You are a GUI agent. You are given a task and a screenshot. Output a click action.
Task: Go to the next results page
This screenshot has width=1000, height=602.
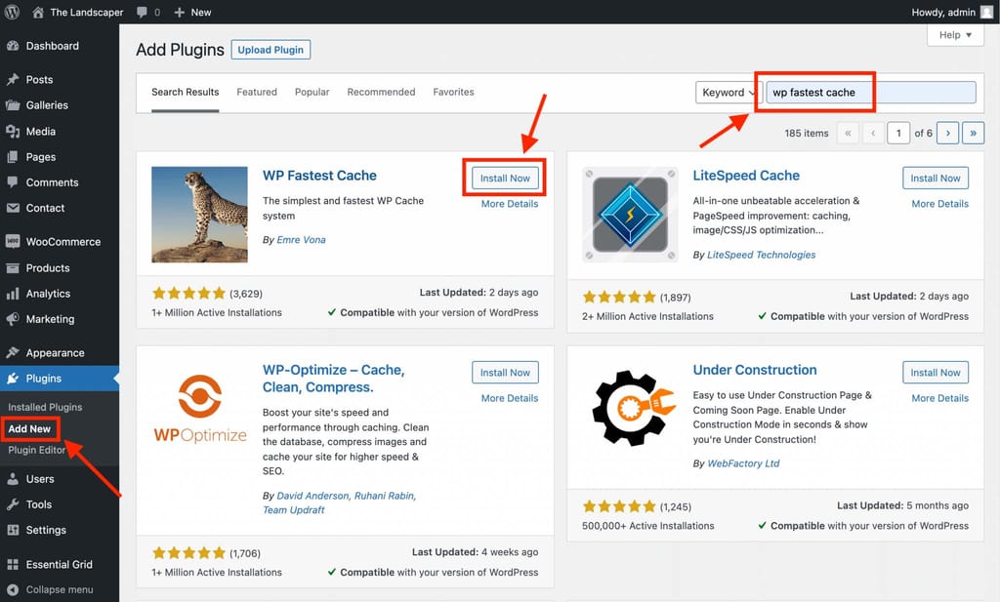pos(947,133)
